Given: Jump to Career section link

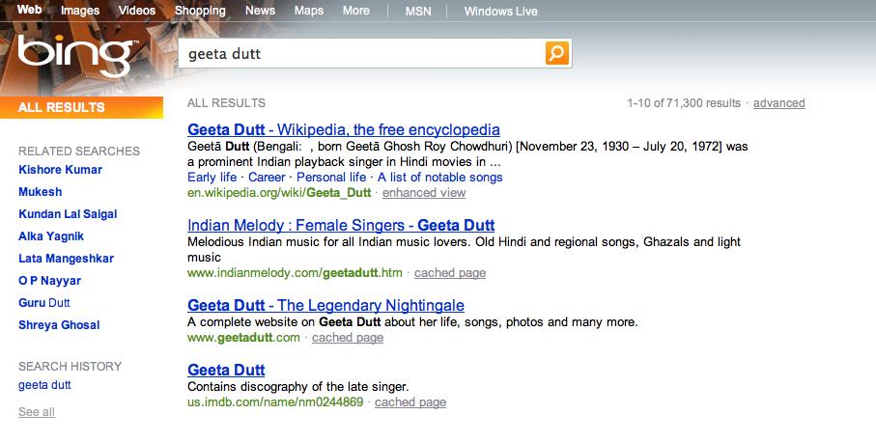Looking at the screenshot, I should point(267,177).
